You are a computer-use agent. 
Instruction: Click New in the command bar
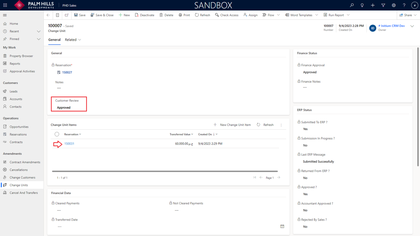pyautogui.click(x=124, y=15)
